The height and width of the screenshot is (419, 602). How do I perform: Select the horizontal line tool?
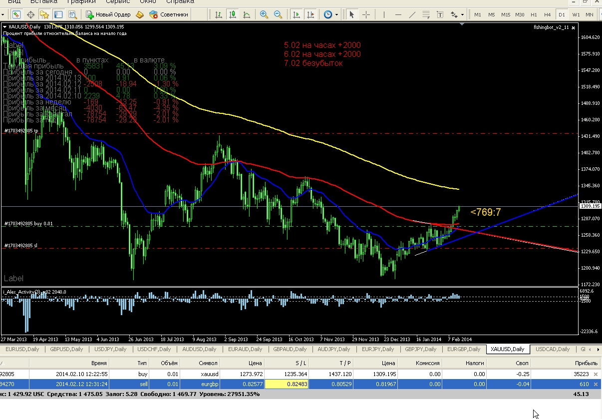tap(398, 14)
